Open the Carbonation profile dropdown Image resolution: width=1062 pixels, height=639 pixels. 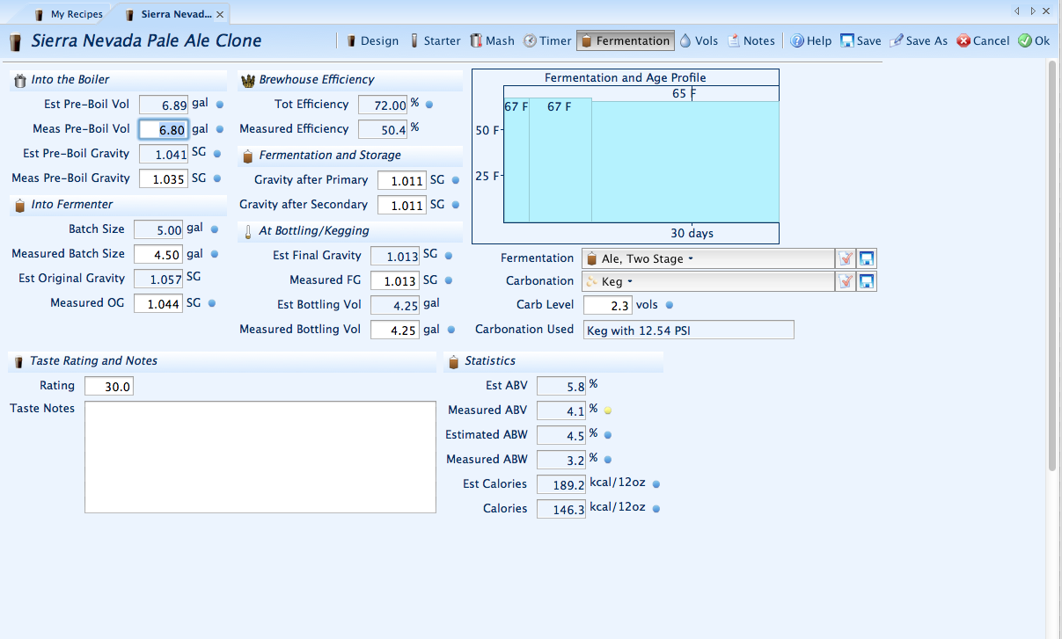click(707, 281)
